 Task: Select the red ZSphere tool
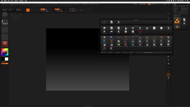pos(140,32)
